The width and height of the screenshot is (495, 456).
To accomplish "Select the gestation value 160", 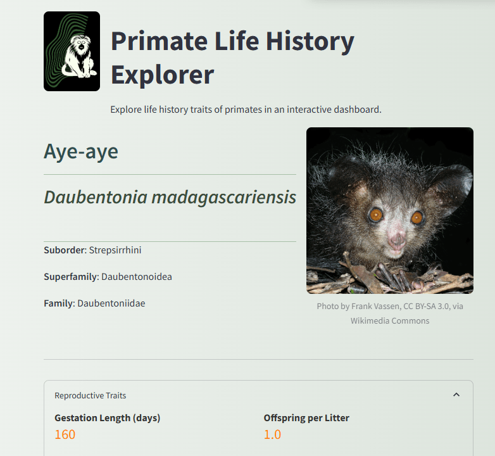I will [x=65, y=434].
